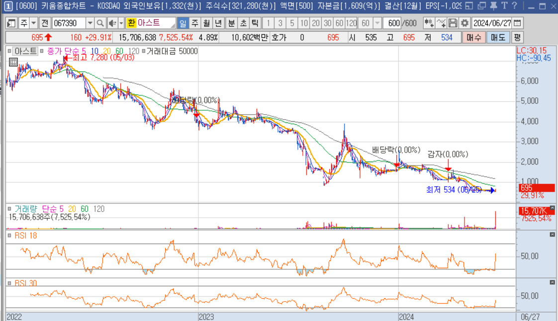Viewport: 558px width, 321px height.
Task: Open chart settings gear icon
Action: coord(465,23)
